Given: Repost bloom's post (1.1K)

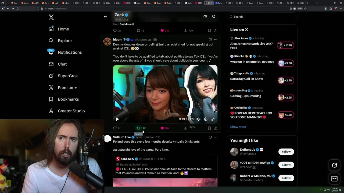Looking at the screenshot, I should [141, 128].
